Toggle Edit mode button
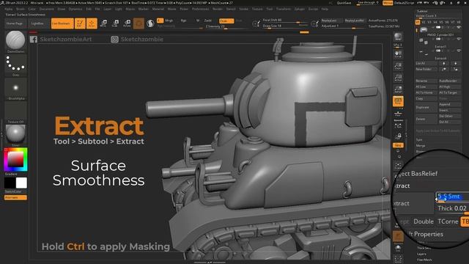Viewport: 469px width, 264px height. coord(80,23)
